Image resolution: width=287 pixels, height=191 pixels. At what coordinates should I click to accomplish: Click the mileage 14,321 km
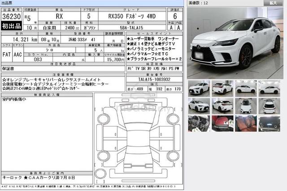click(25, 39)
